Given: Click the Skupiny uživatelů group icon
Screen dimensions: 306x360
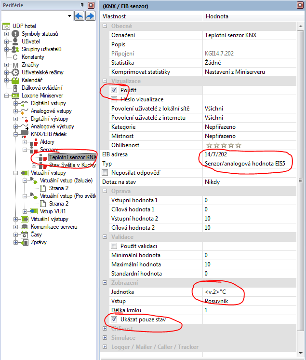Looking at the screenshot, I should coord(15,49).
